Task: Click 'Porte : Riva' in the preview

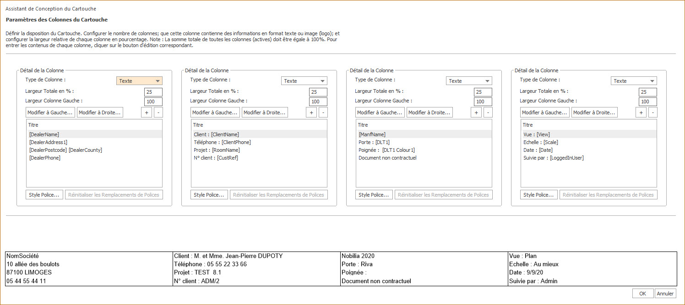Action: pos(357,264)
